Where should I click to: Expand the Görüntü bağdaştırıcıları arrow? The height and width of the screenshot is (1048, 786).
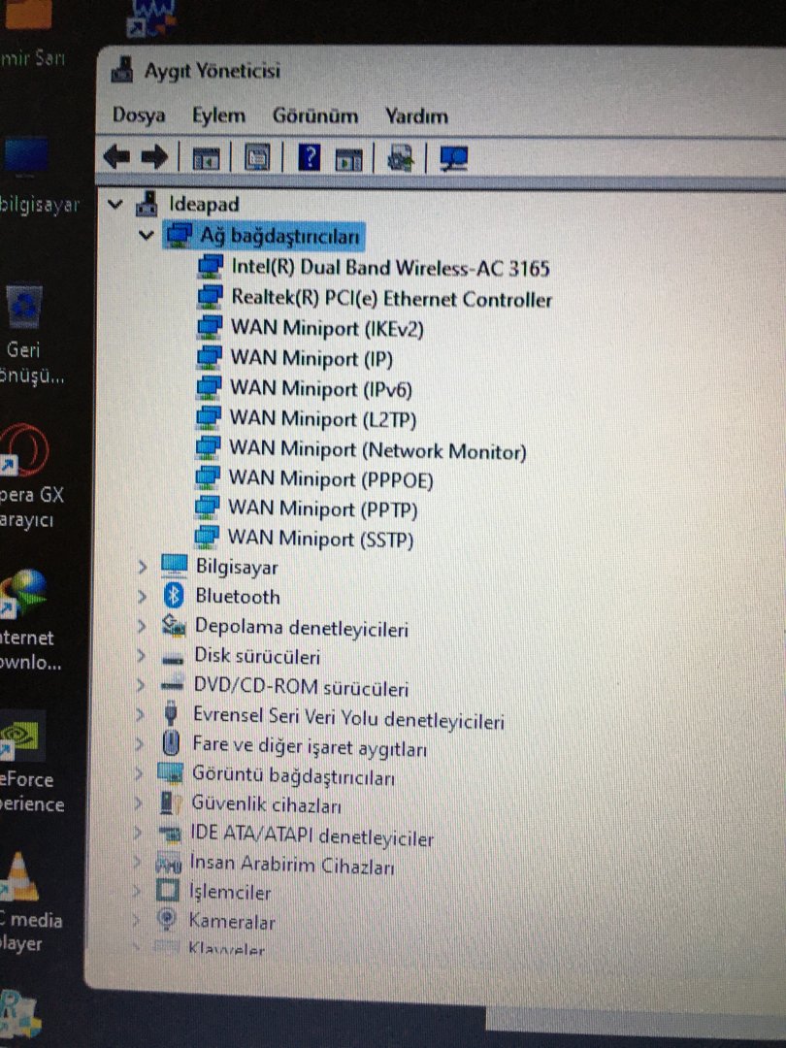(x=139, y=773)
